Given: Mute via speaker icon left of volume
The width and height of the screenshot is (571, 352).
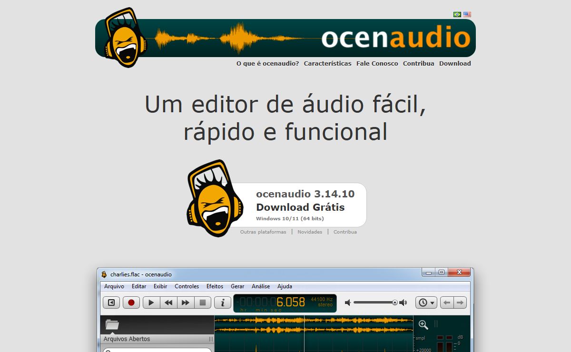Looking at the screenshot, I should pyautogui.click(x=348, y=303).
